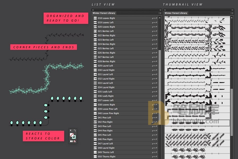The width and height of the screenshot is (238, 159).
Task: Choose the 043 Pine Left brush
Action: point(125,127)
